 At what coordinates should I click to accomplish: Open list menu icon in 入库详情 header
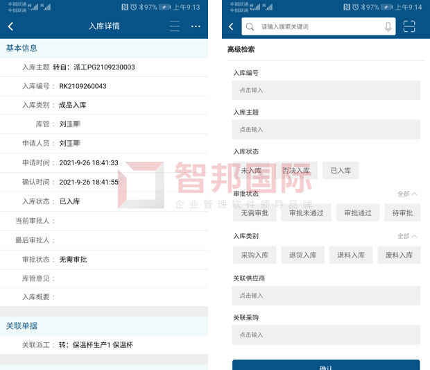[x=174, y=26]
